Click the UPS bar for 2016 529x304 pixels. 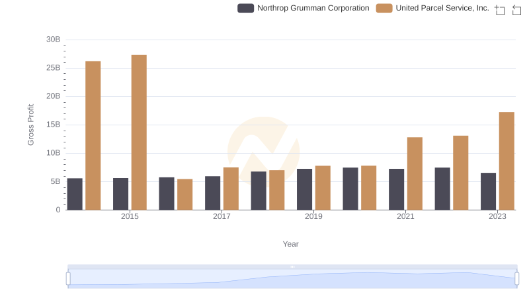click(x=185, y=195)
